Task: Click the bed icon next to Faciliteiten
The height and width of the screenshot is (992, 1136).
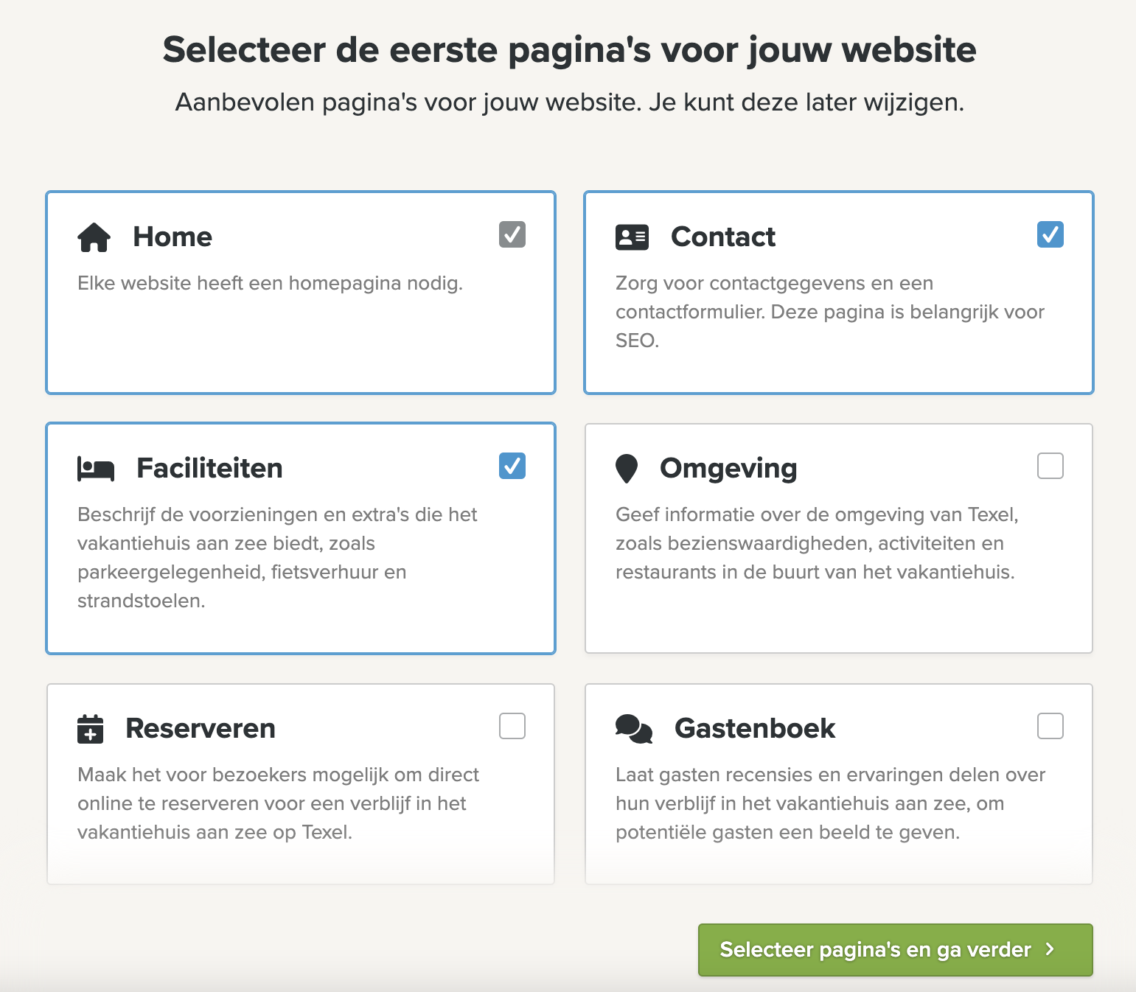Action: click(x=96, y=469)
